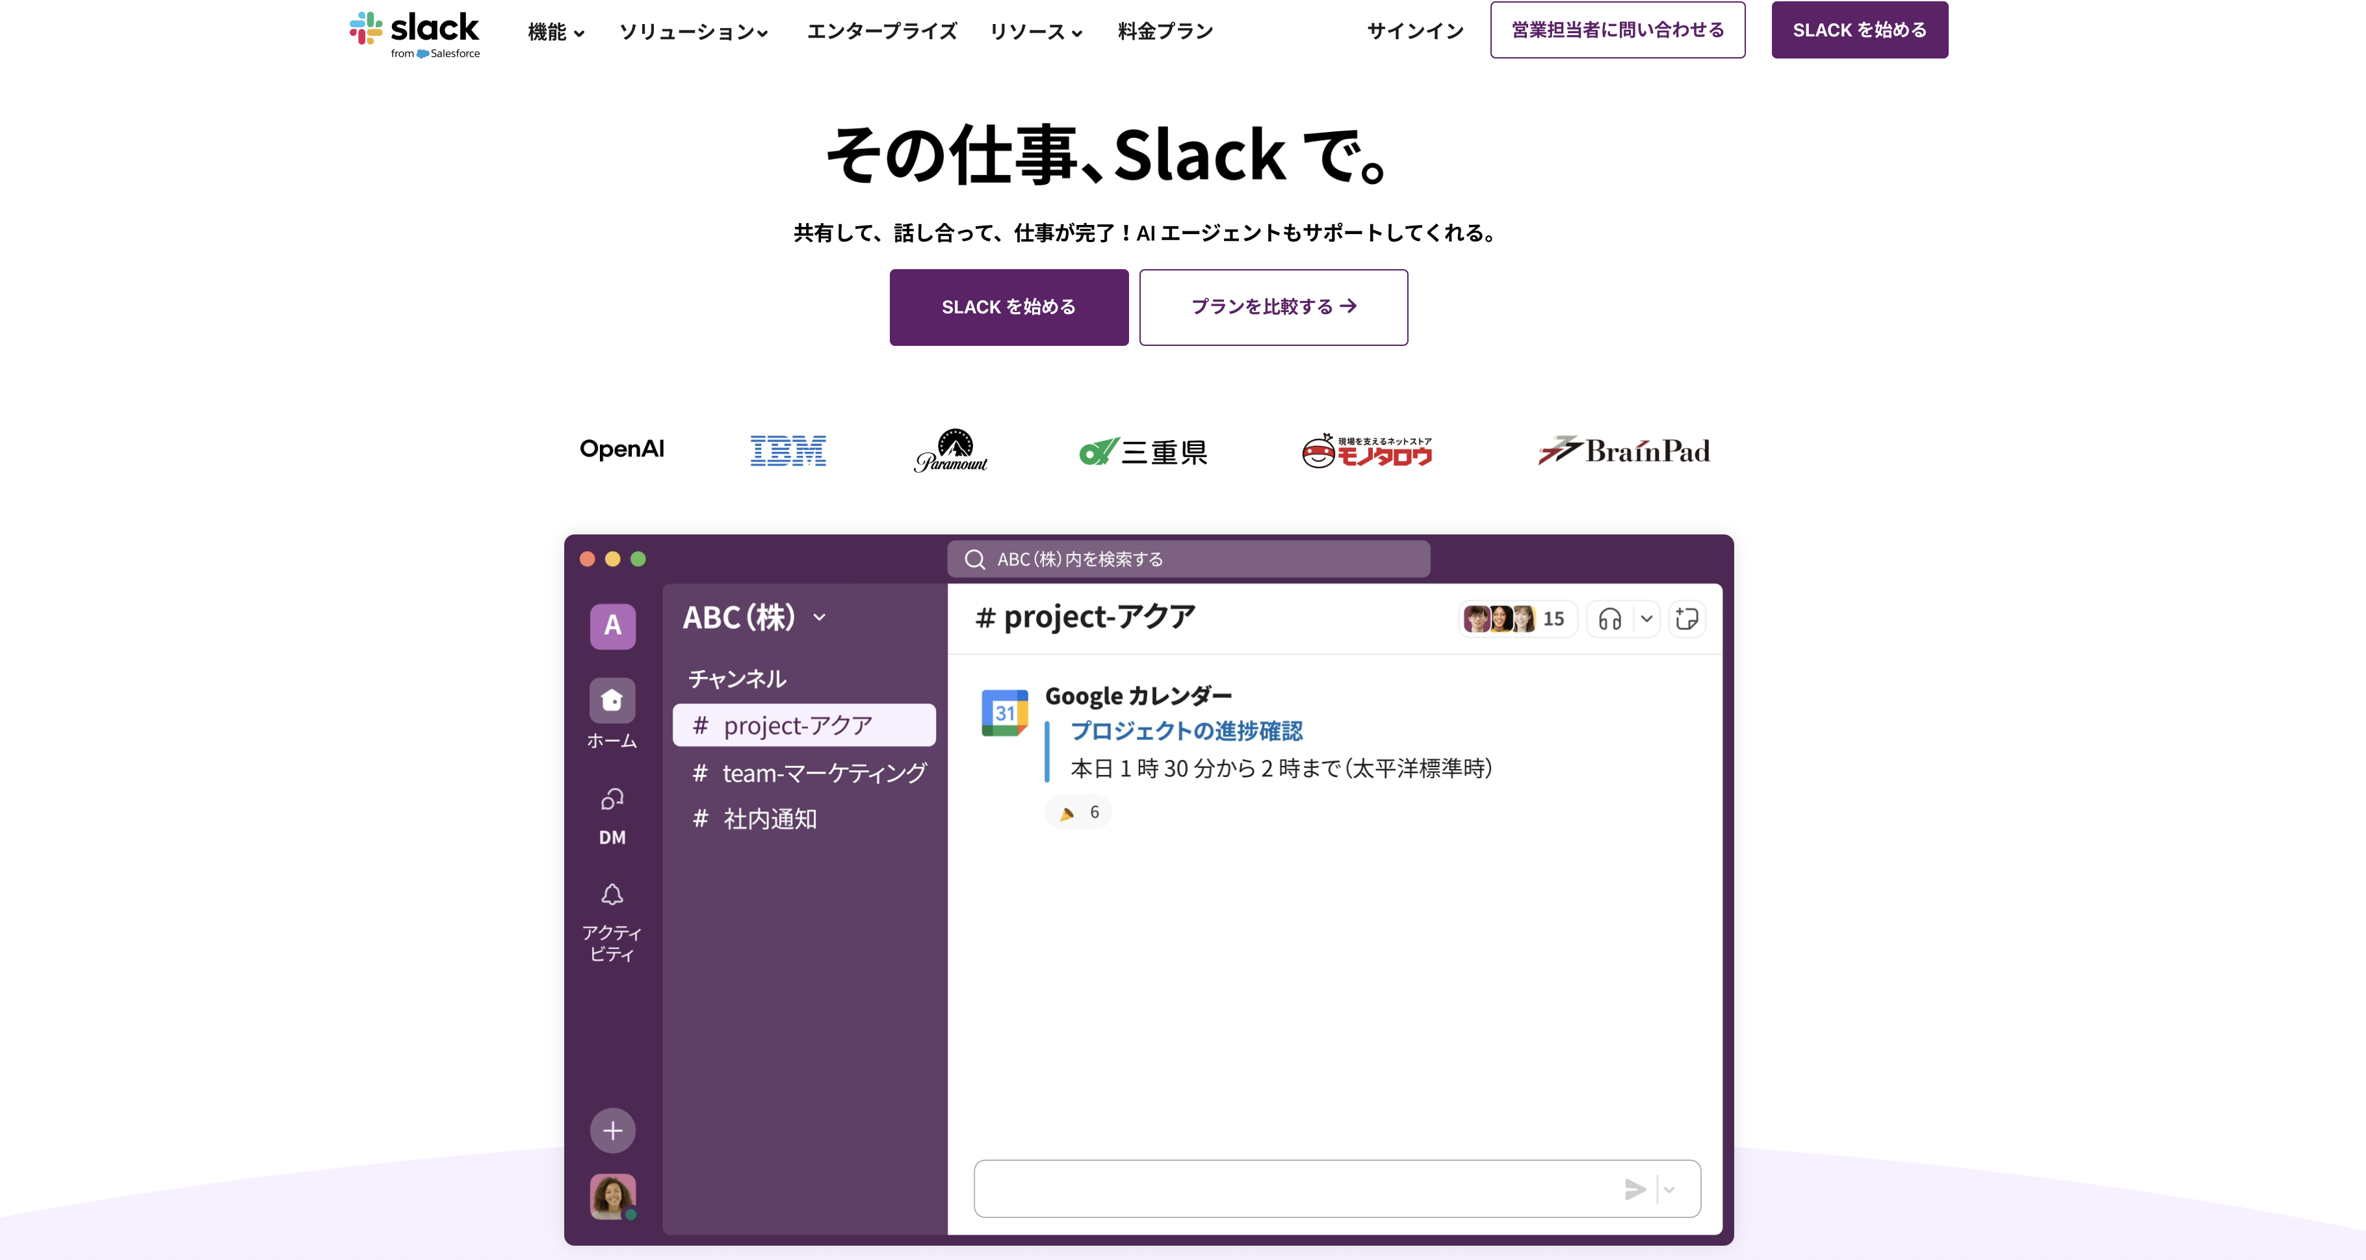2366x1260 pixels.
Task: Open send options chevron next to send
Action: [1670, 1189]
